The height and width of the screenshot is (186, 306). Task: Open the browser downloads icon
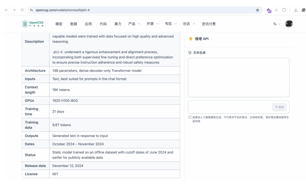pyautogui.click(x=296, y=10)
